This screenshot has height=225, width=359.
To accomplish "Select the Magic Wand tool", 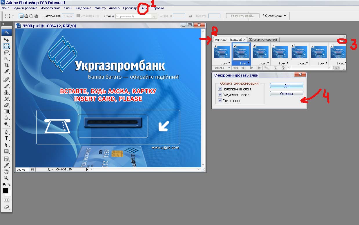I will [x=6, y=59].
